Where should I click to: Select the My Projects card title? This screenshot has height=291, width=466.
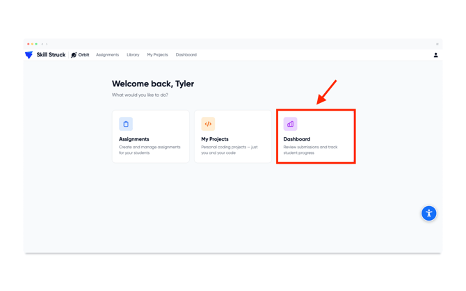(215, 139)
